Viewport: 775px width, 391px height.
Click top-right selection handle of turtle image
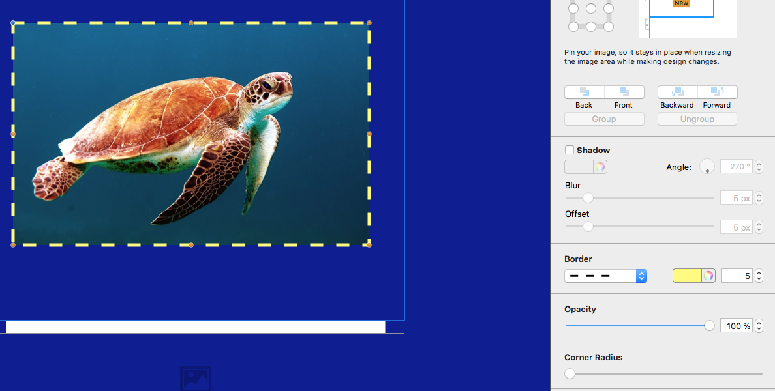coord(369,23)
